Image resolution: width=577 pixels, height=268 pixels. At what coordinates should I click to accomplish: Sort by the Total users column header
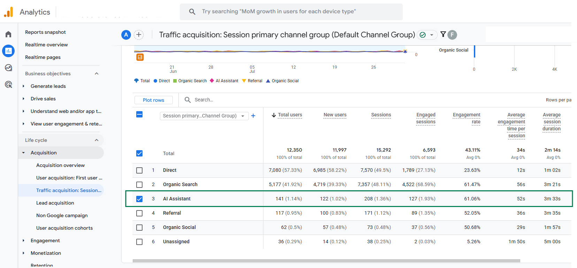click(290, 115)
